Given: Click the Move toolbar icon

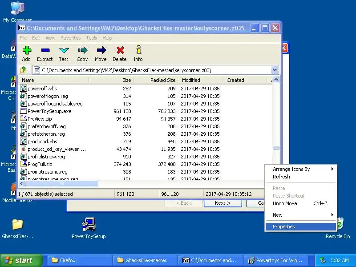Looking at the screenshot, I should (x=101, y=54).
